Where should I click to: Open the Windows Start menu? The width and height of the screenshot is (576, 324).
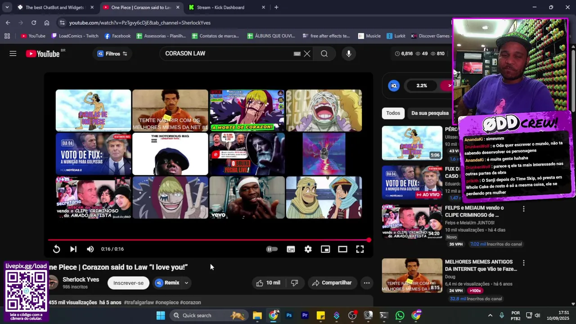click(x=161, y=315)
